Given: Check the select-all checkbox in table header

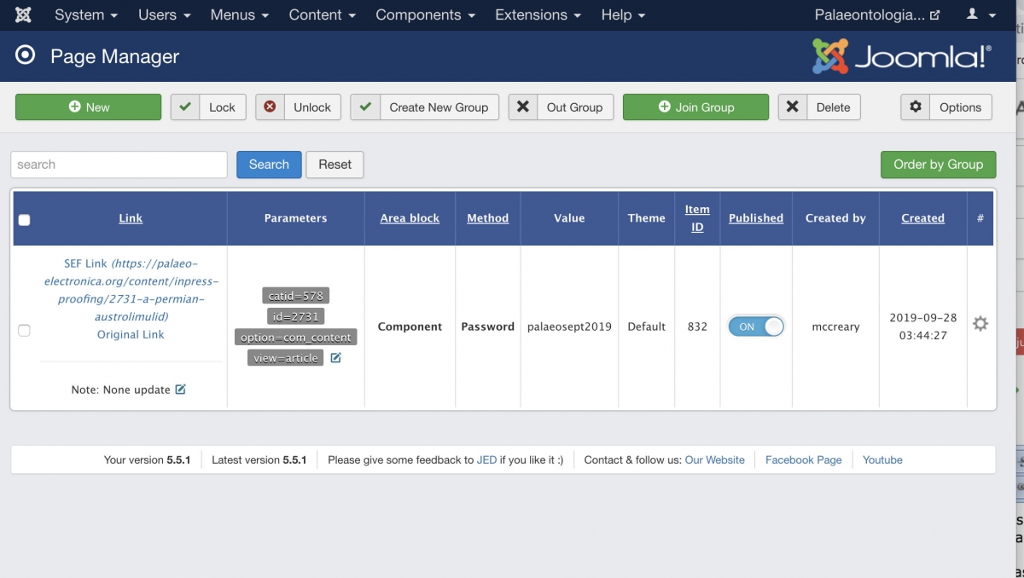Looking at the screenshot, I should [24, 220].
